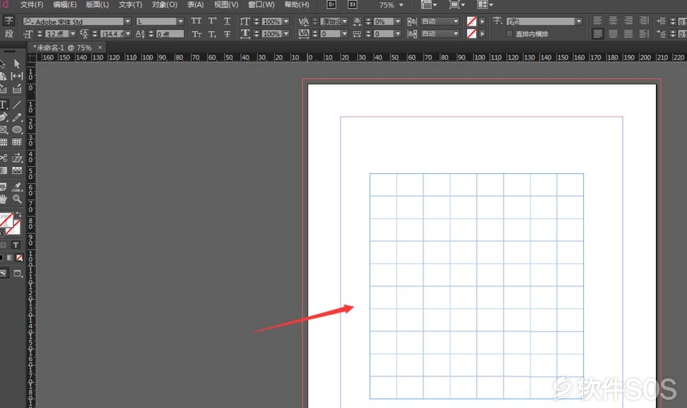The width and height of the screenshot is (687, 408).
Task: Click the baseline shift 0 点 field
Action: 170,34
